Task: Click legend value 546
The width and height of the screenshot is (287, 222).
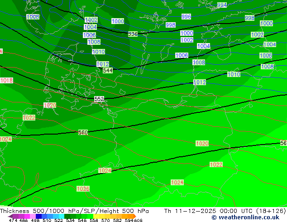Action: point(82,220)
